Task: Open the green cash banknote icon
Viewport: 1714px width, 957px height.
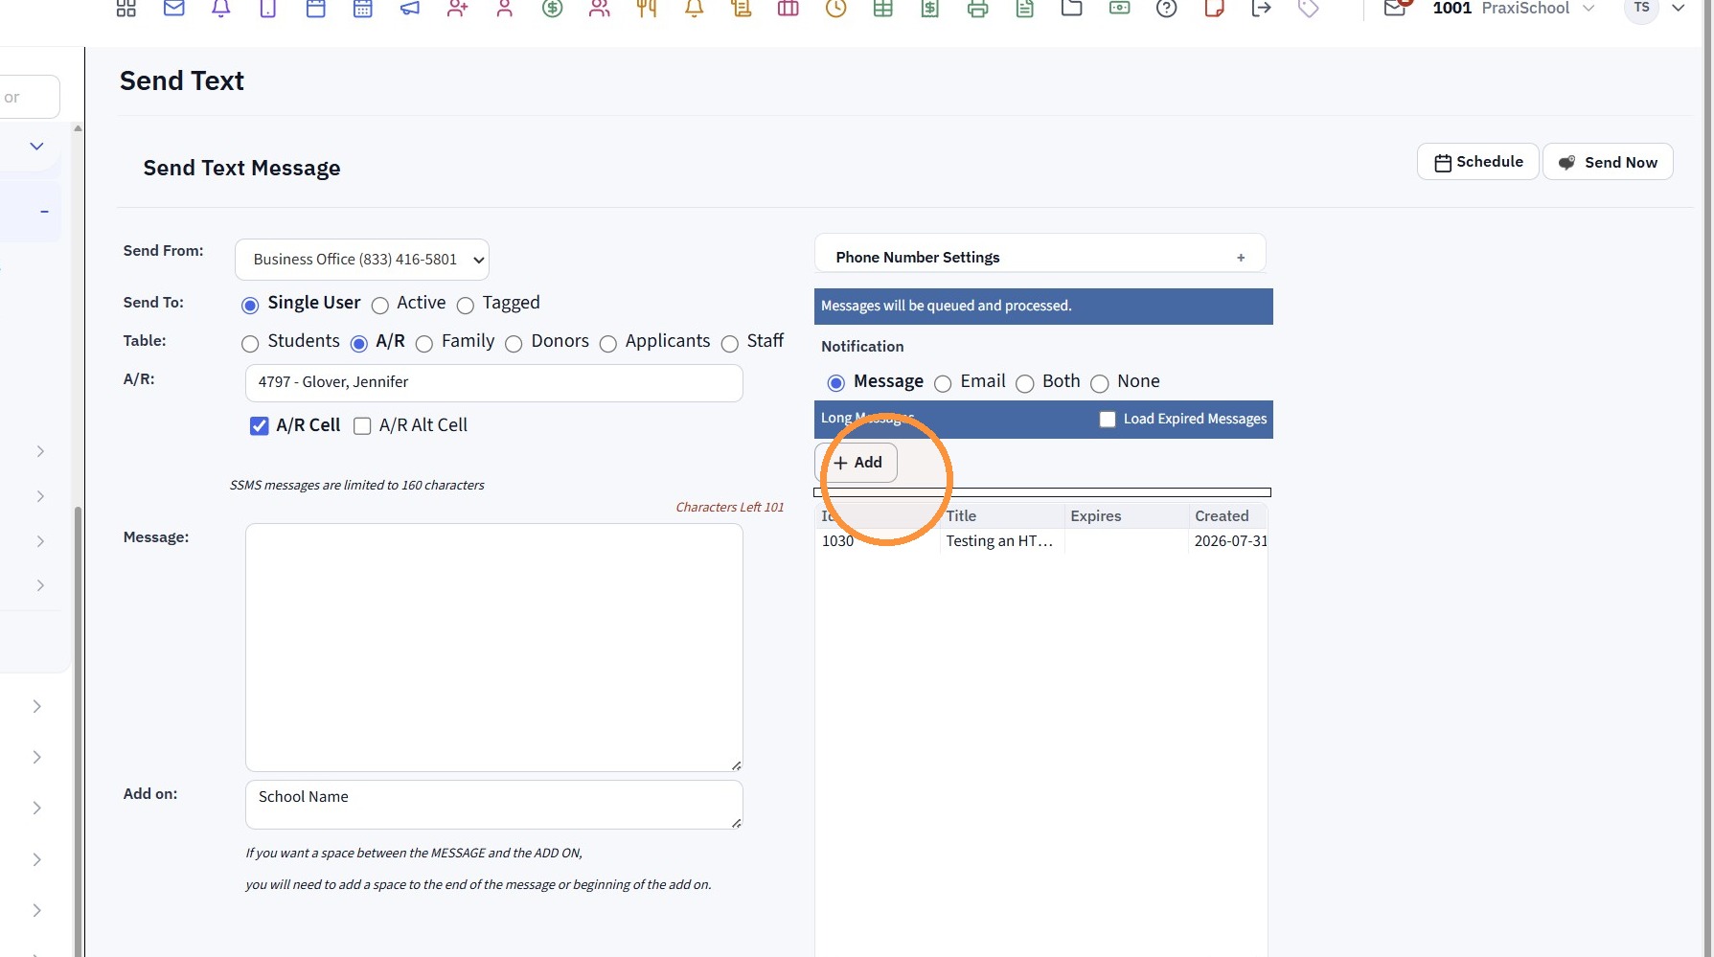Action: point(1120,9)
